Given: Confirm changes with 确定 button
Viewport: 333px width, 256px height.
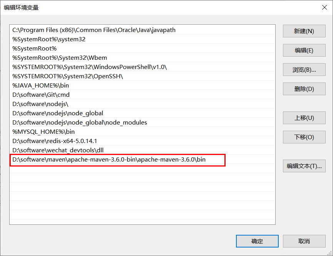Looking at the screenshot, I should tap(257, 241).
